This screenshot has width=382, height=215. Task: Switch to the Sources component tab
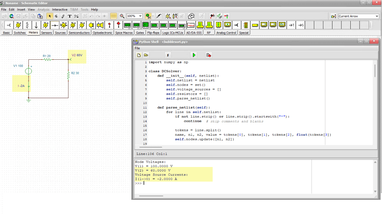tap(60, 33)
